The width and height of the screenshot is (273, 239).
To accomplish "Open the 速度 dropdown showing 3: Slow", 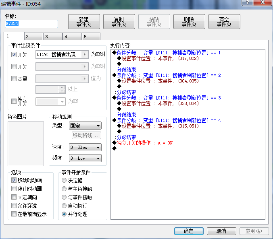I will tap(85, 148).
